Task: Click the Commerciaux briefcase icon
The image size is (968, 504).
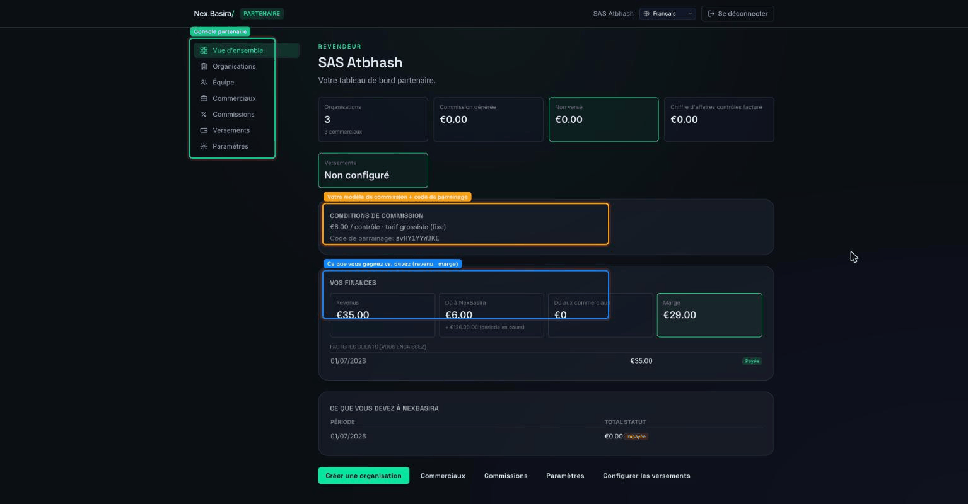Action: click(x=204, y=98)
